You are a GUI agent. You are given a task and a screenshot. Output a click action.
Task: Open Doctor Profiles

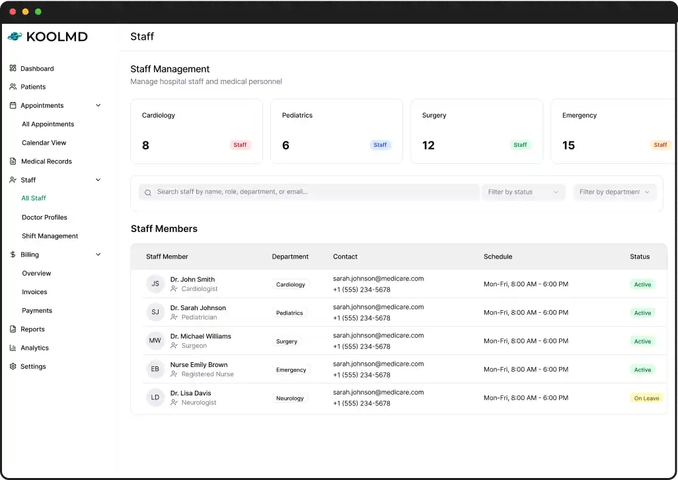click(44, 217)
